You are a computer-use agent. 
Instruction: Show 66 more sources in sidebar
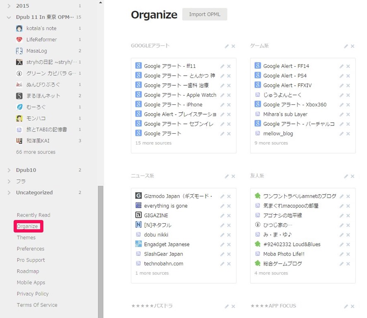click(x=36, y=152)
